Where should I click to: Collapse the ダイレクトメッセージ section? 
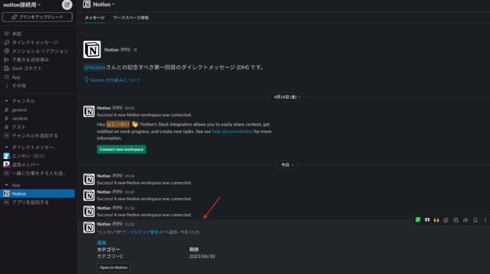point(6,147)
